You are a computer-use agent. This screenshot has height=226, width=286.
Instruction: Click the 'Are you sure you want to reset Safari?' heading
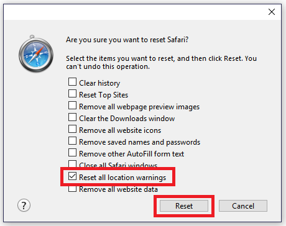[127, 40]
